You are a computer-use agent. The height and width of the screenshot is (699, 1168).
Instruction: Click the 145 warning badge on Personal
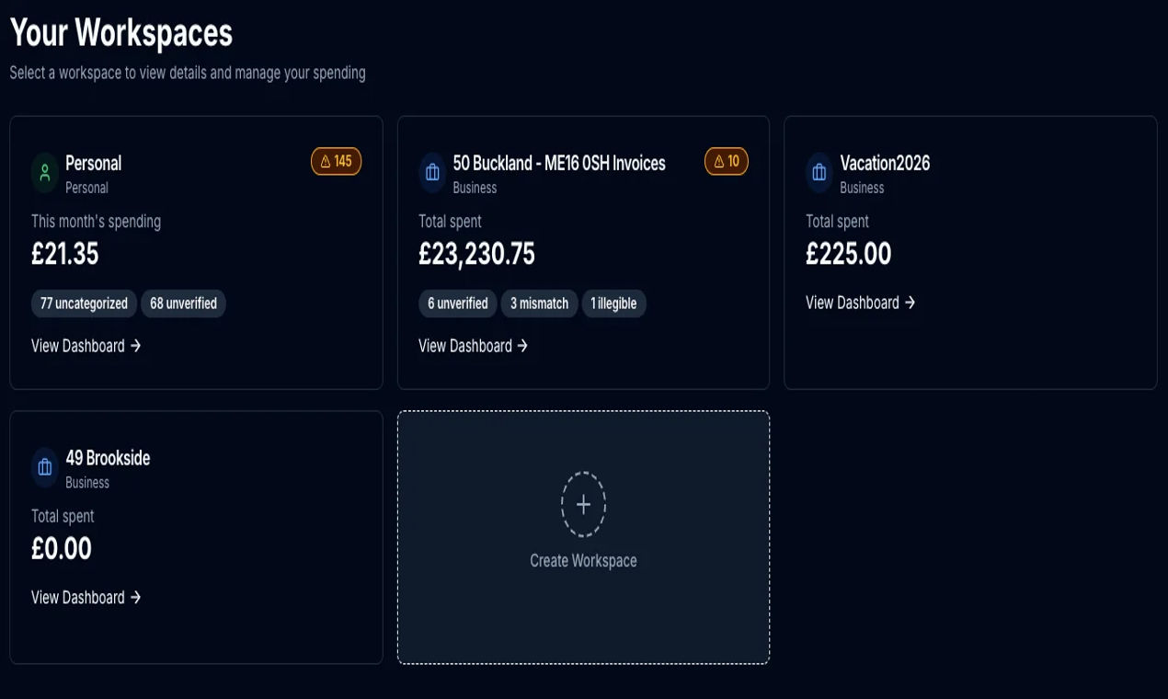336,162
